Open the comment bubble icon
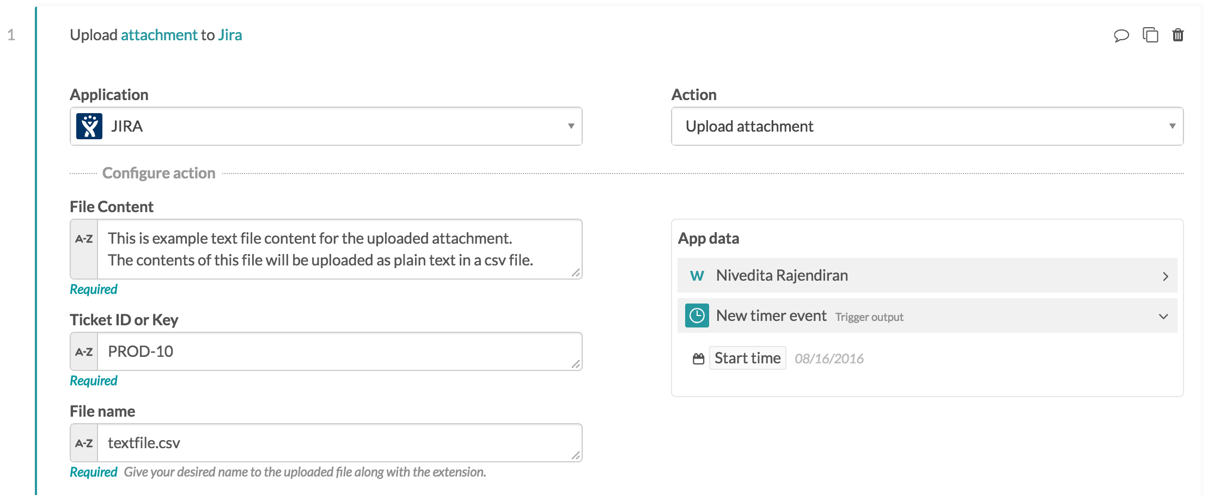1208x495 pixels. (1121, 36)
